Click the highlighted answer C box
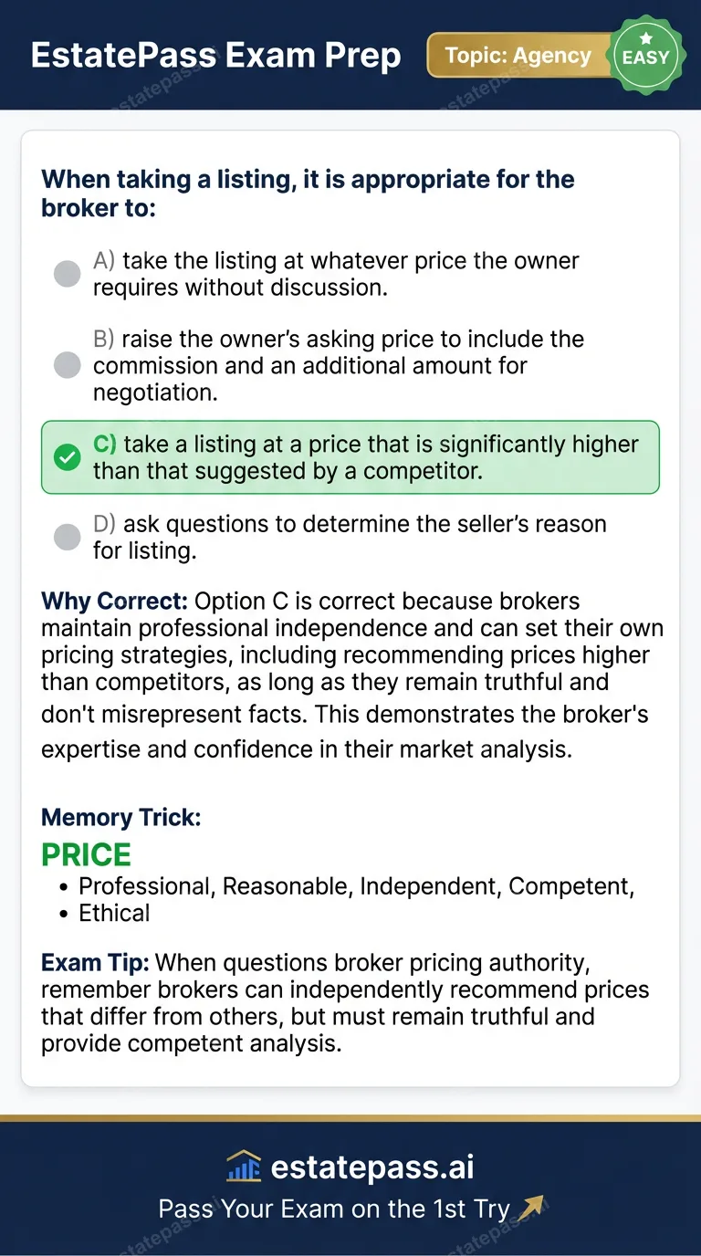 (x=350, y=457)
